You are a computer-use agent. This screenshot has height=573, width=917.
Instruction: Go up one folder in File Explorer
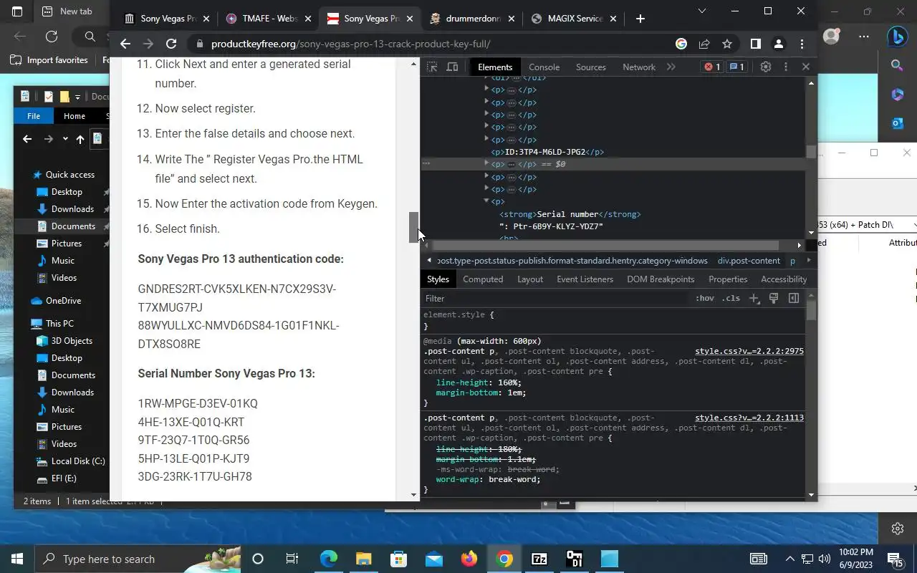tap(80, 139)
